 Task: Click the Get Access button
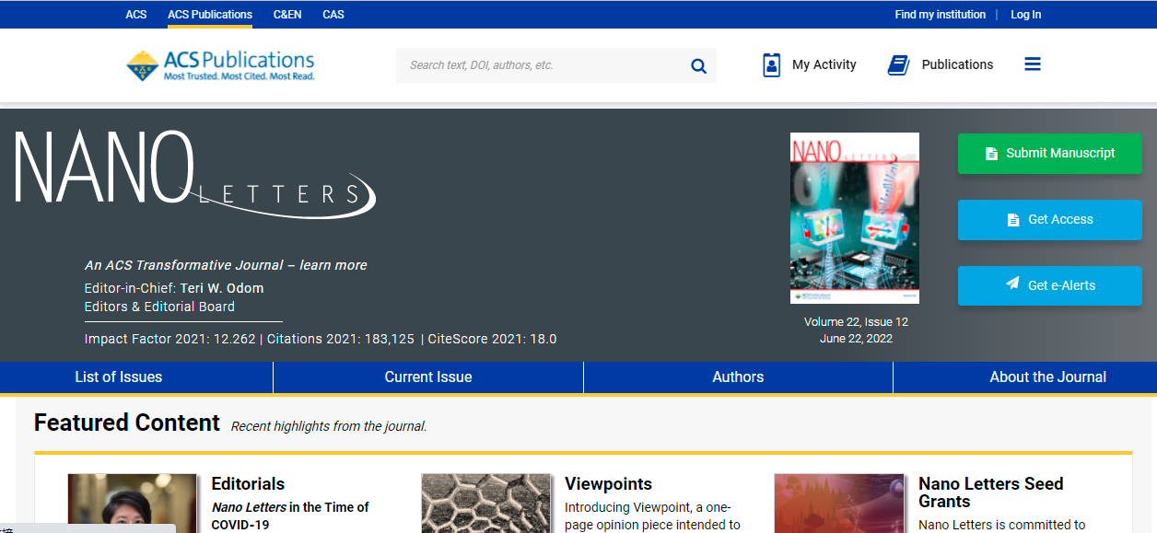(x=1049, y=220)
